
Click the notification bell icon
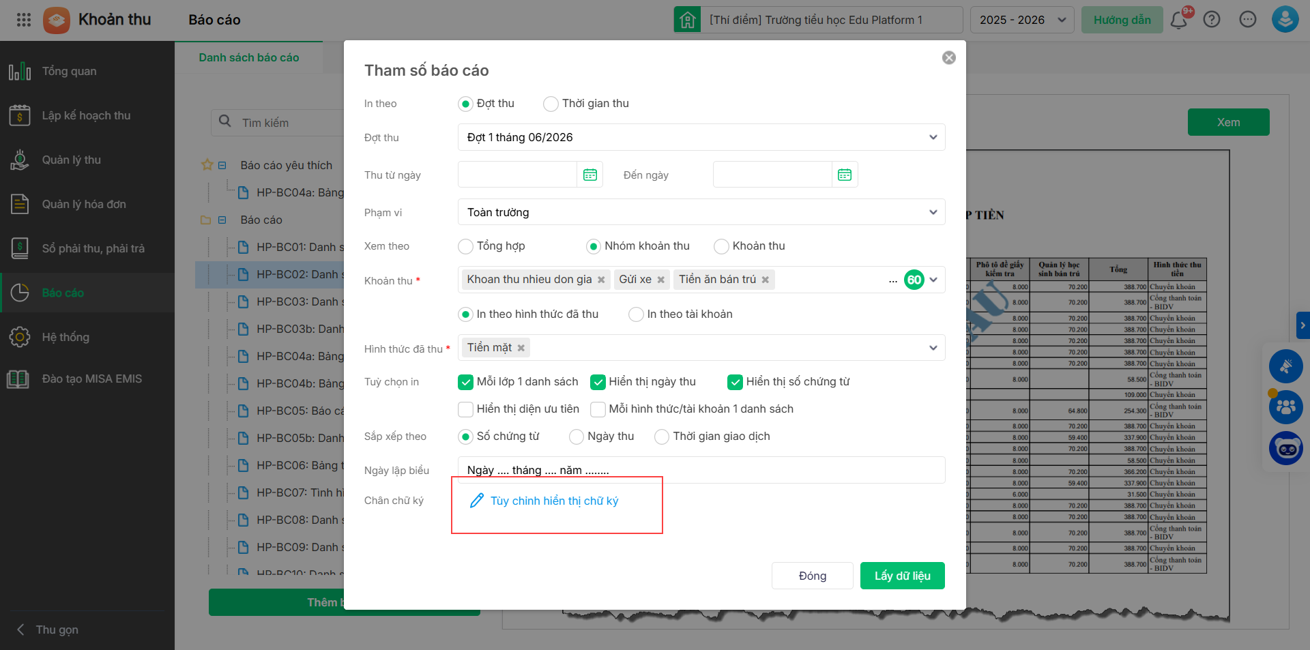1178,20
